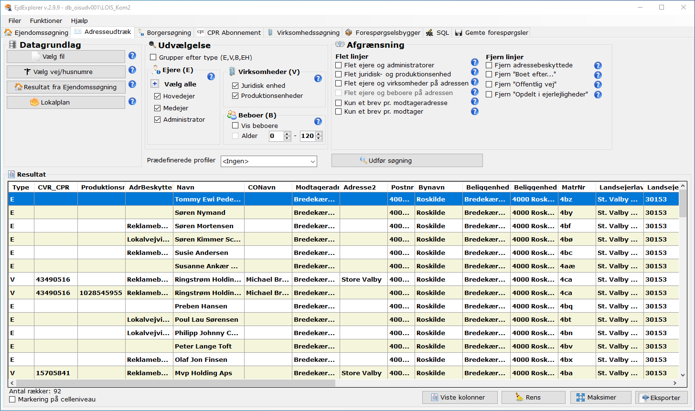This screenshot has width=695, height=411.
Task: Uncheck the Hovedejer checkbox
Action: click(158, 96)
